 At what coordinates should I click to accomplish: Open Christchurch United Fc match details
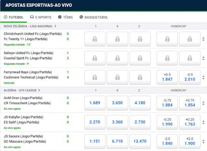pyautogui.click(x=33, y=34)
